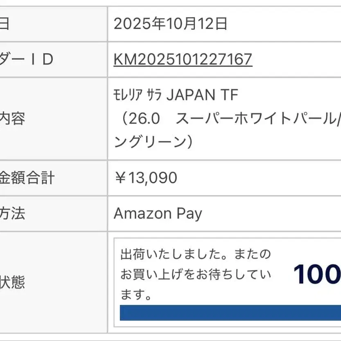Click the total amount ￥13,090
Screen dimensions: 341x341
[x=145, y=178]
